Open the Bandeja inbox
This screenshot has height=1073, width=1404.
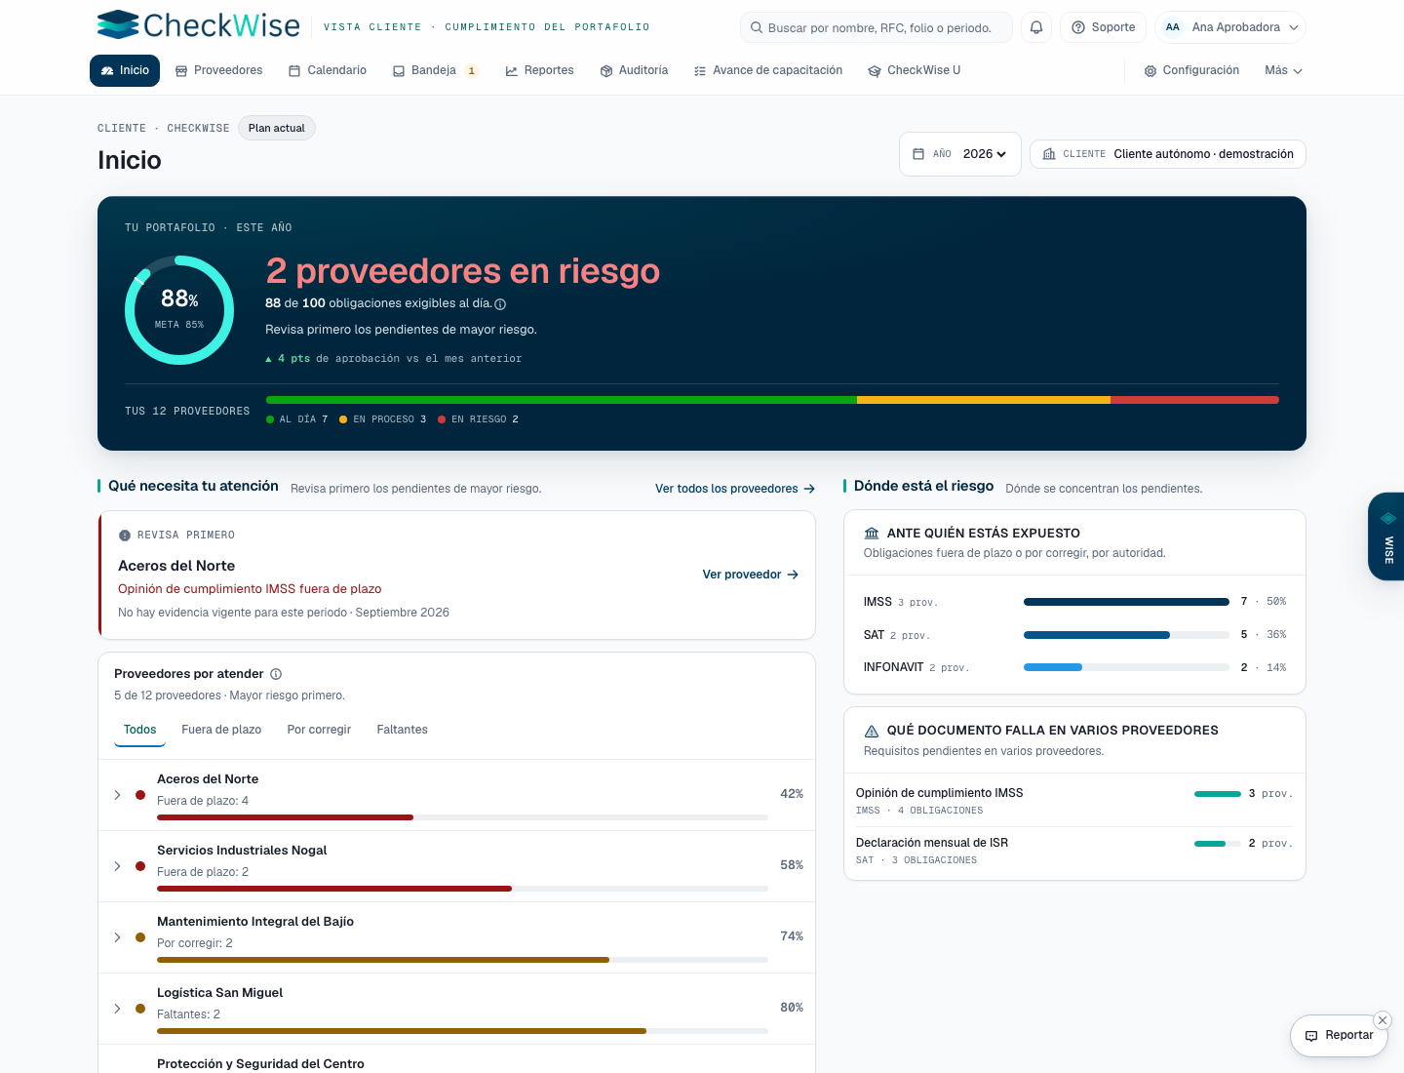(435, 70)
